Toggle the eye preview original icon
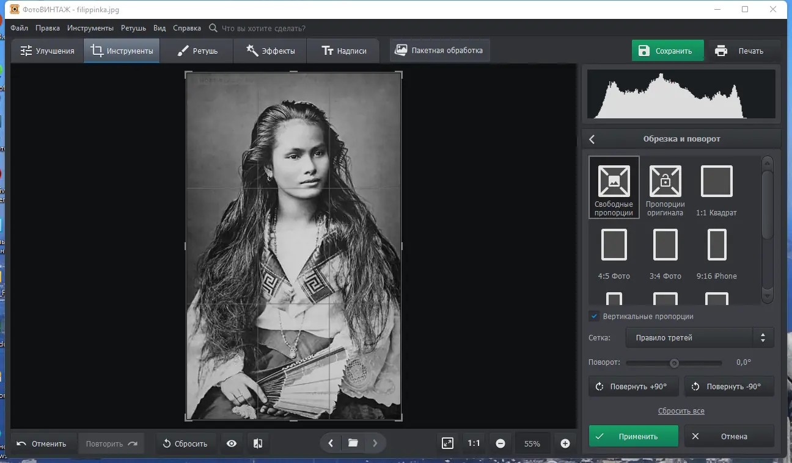 click(232, 443)
